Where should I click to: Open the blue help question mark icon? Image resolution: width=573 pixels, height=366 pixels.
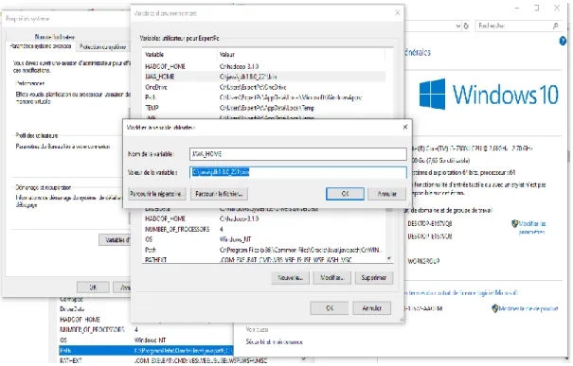pos(564,42)
